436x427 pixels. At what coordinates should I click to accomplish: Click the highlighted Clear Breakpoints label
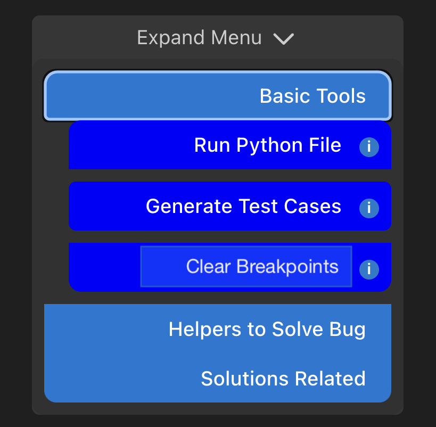pos(262,266)
